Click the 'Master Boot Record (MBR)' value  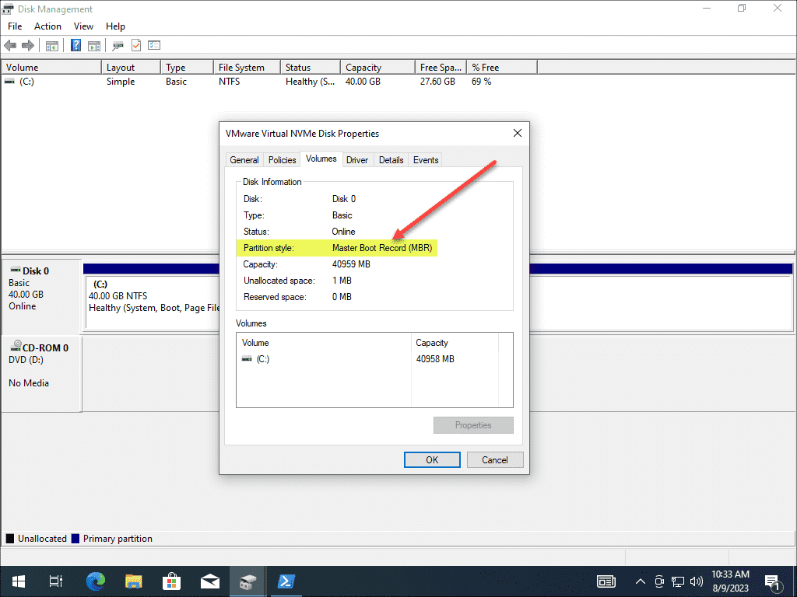382,248
